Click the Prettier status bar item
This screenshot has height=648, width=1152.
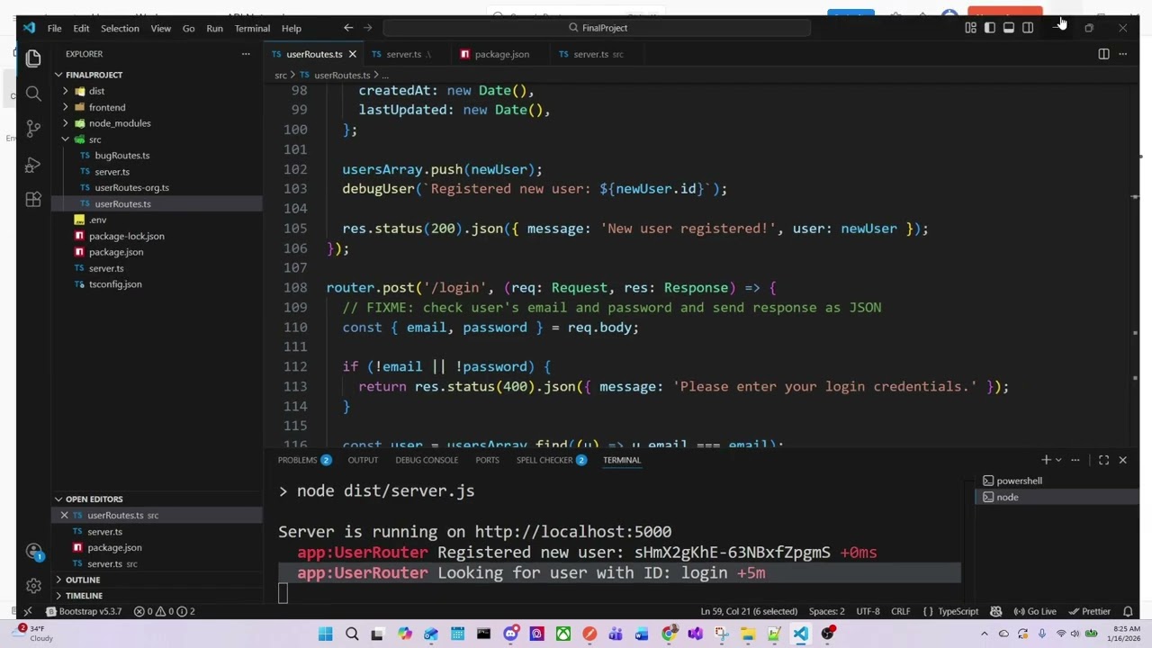tap(1089, 611)
